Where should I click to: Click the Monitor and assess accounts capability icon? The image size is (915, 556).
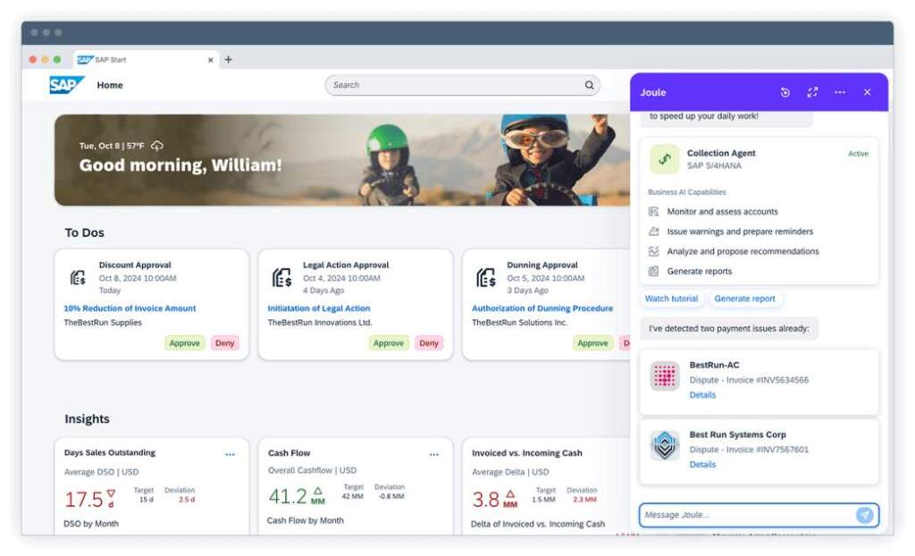coord(652,212)
